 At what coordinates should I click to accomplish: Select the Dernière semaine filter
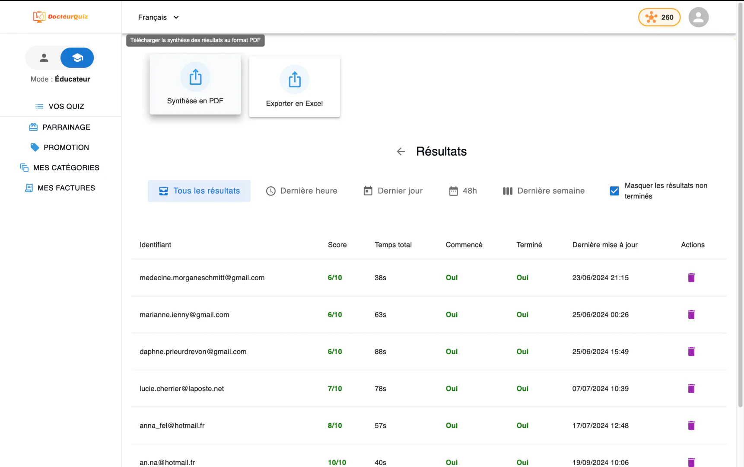(x=543, y=191)
